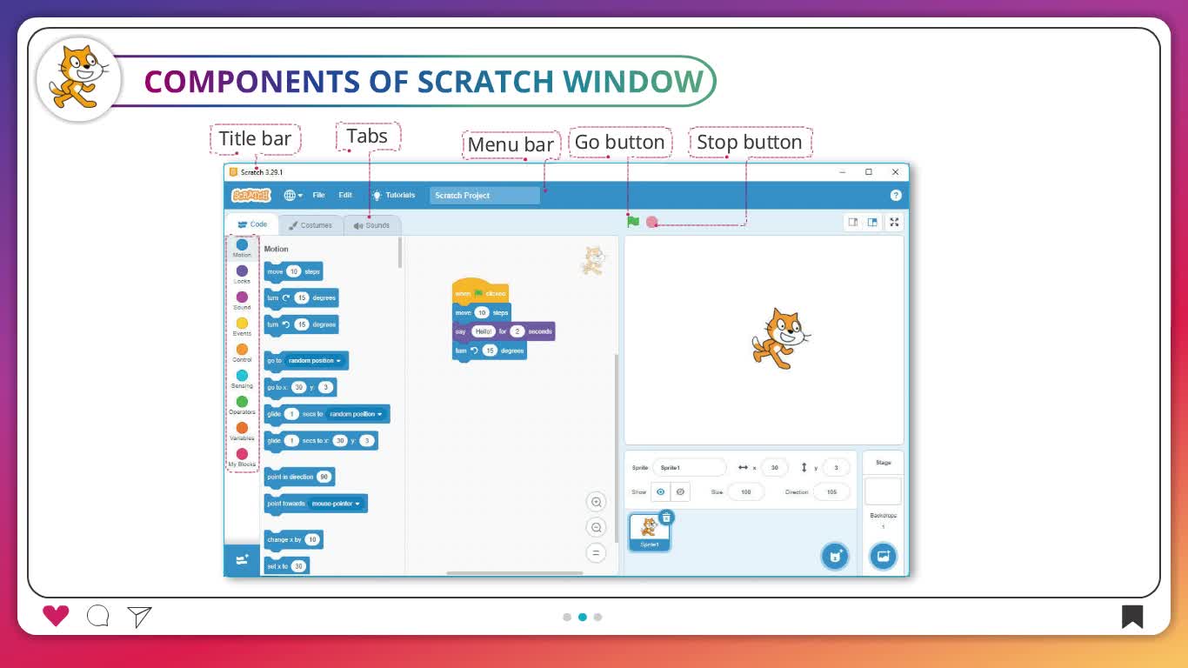This screenshot has width=1188, height=668.
Task: Click the Choose a Sprite button
Action: tap(835, 557)
